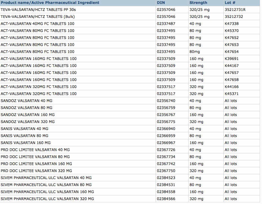Click the 'Lot #' column header
The image size is (262, 204).
tap(230, 3)
